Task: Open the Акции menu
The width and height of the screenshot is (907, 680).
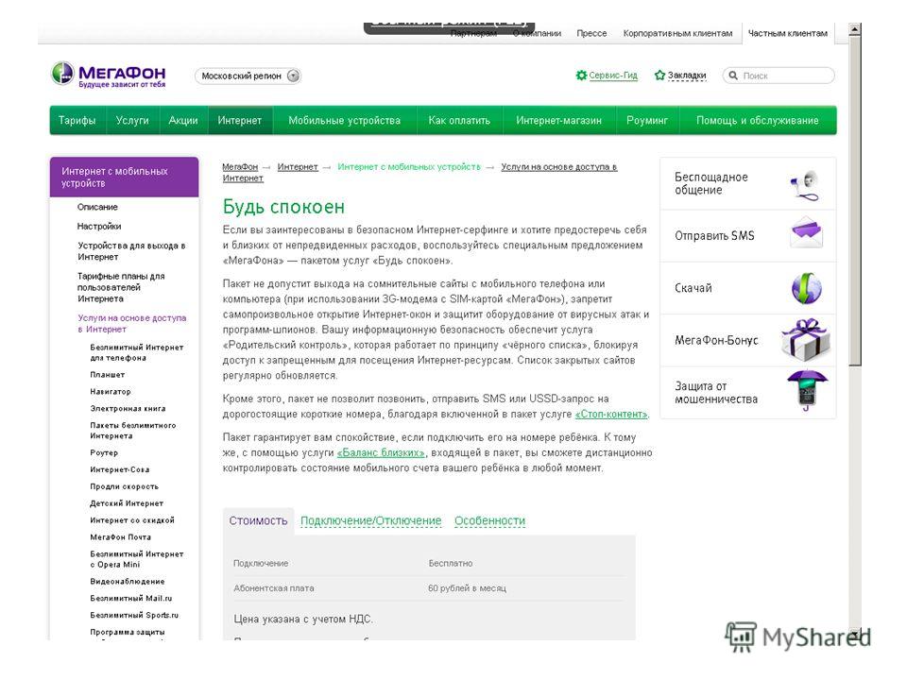Action: [182, 120]
